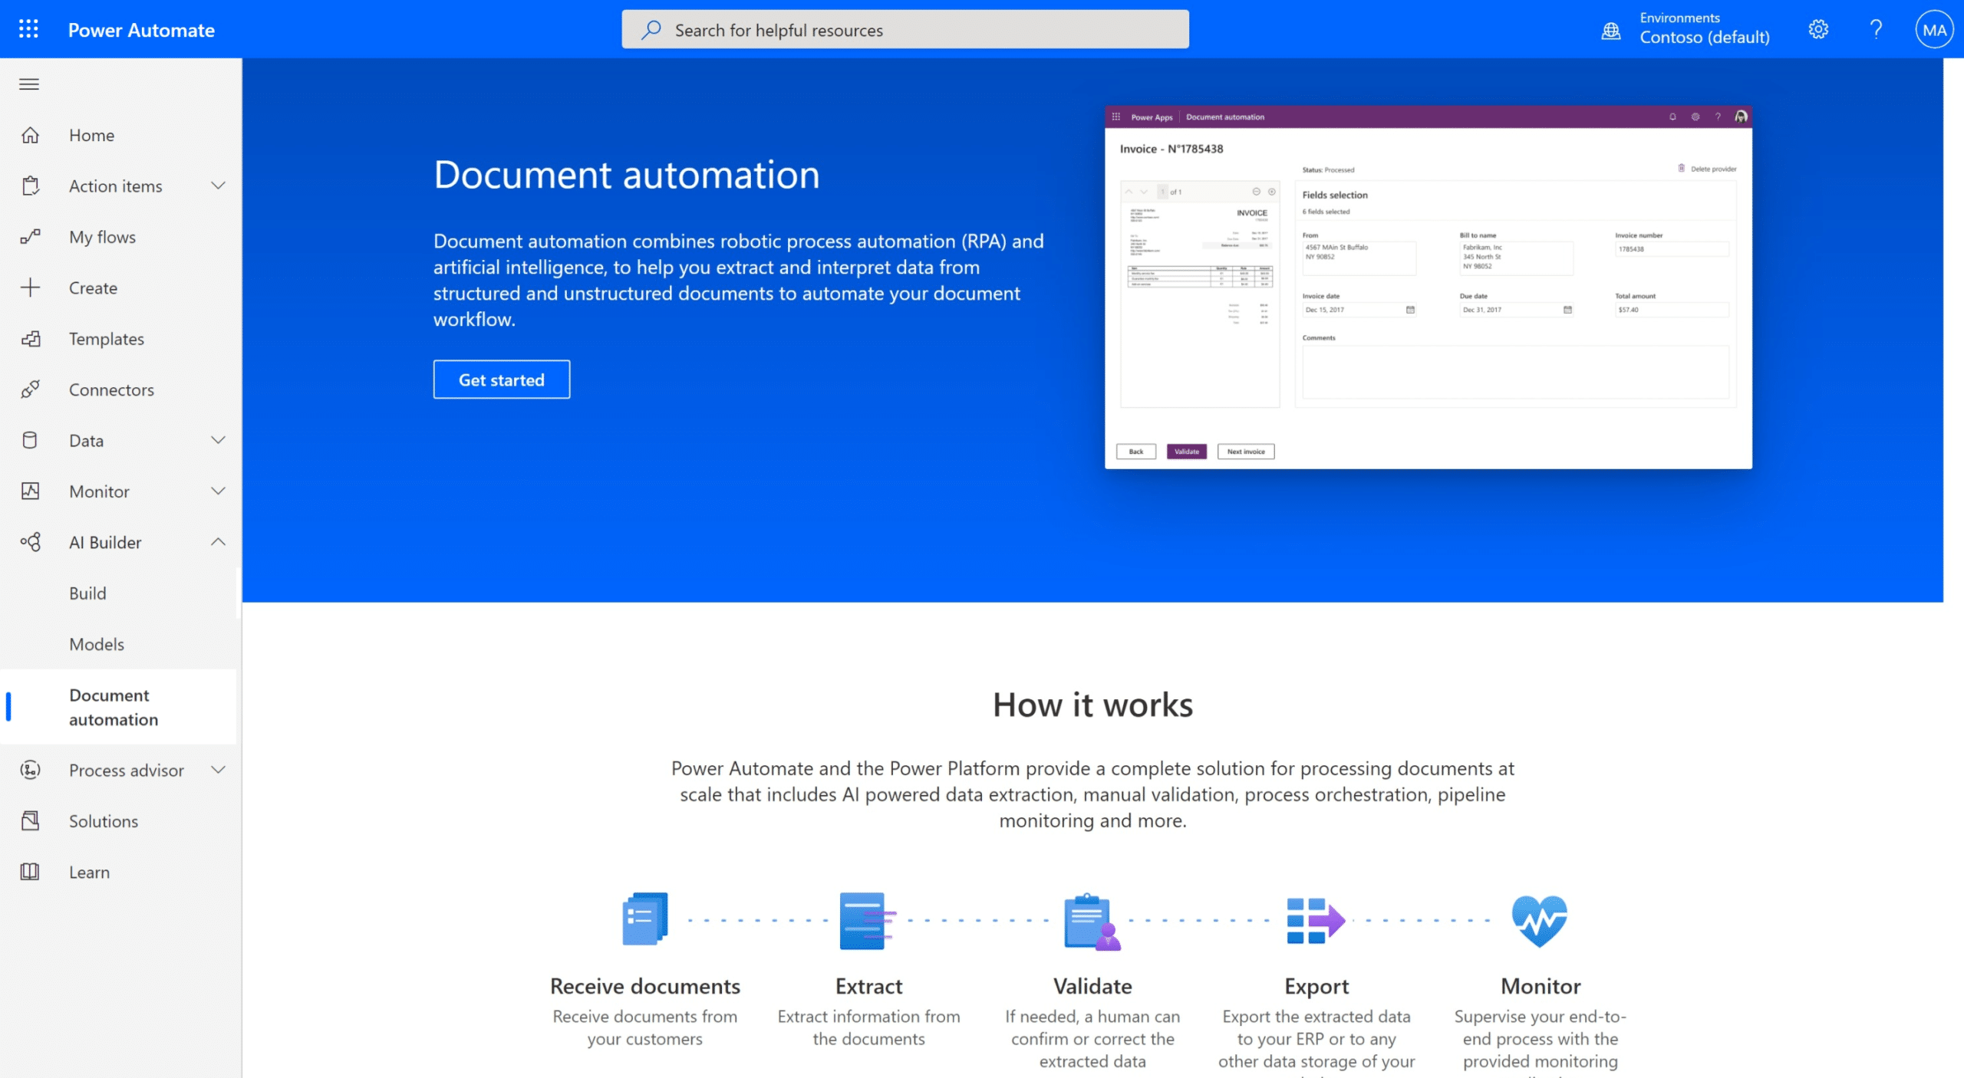Viewport: 1964px width, 1078px height.
Task: Click the Help question mark icon
Action: click(1876, 29)
